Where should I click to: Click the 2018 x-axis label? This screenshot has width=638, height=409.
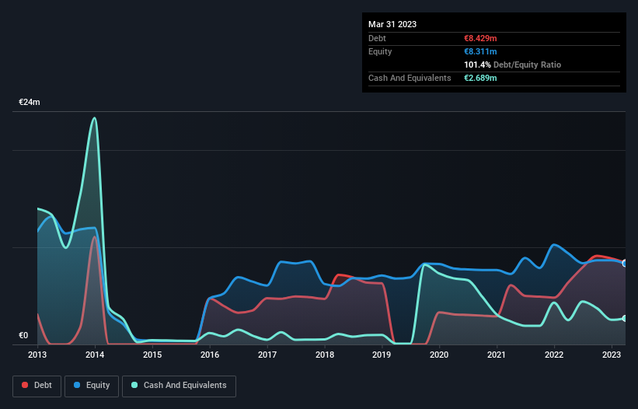[325, 355]
